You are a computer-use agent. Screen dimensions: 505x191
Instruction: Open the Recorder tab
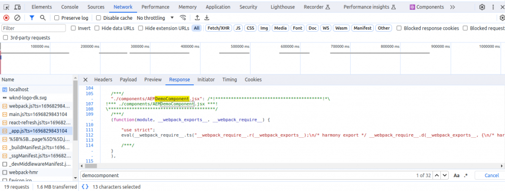coord(317,7)
